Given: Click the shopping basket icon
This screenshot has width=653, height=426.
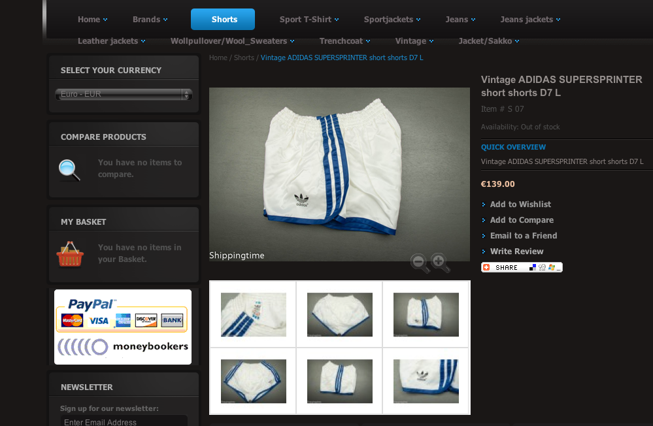Looking at the screenshot, I should (70, 254).
